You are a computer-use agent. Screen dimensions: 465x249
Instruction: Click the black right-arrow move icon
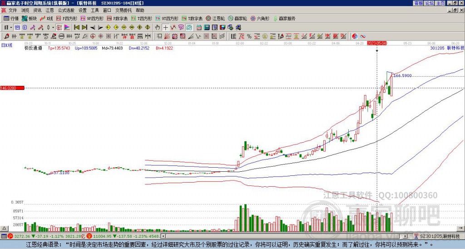[100, 28]
